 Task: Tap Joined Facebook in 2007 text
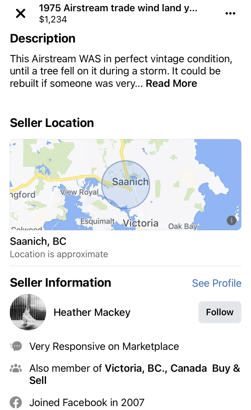click(87, 403)
